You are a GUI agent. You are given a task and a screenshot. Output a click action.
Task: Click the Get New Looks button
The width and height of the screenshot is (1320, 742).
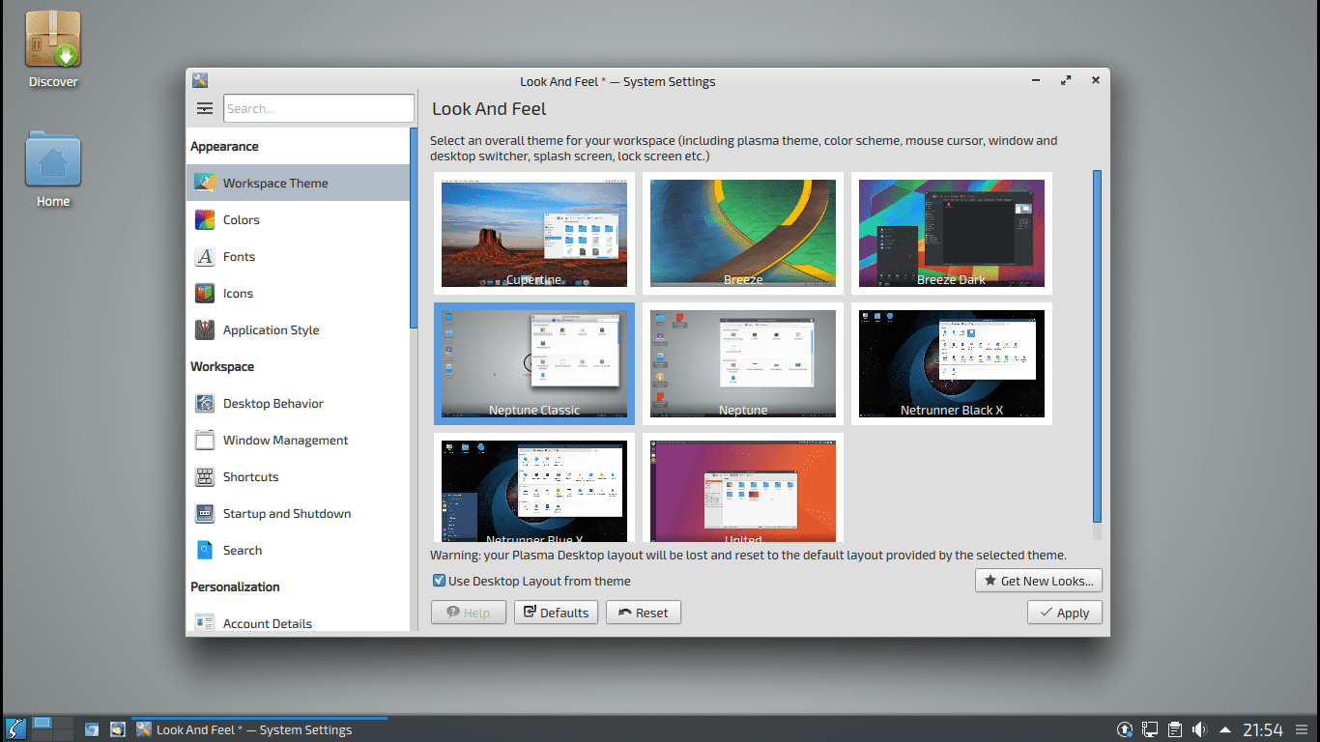pos(1039,581)
